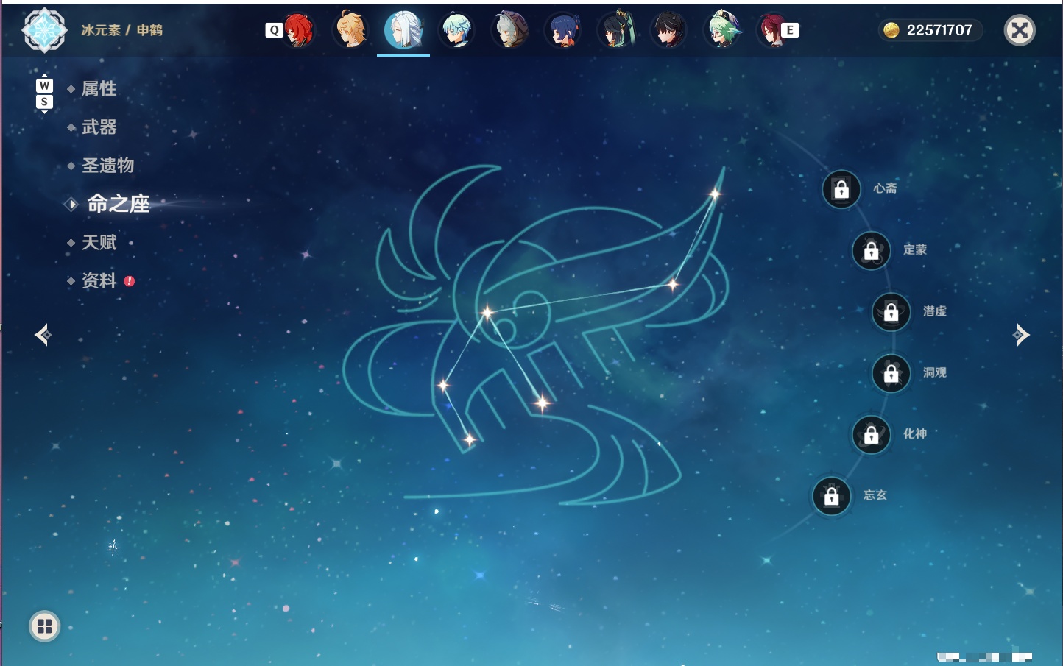Screen dimensions: 1063x666
Task: Select the locked 洞观 constellation node
Action: [891, 373]
